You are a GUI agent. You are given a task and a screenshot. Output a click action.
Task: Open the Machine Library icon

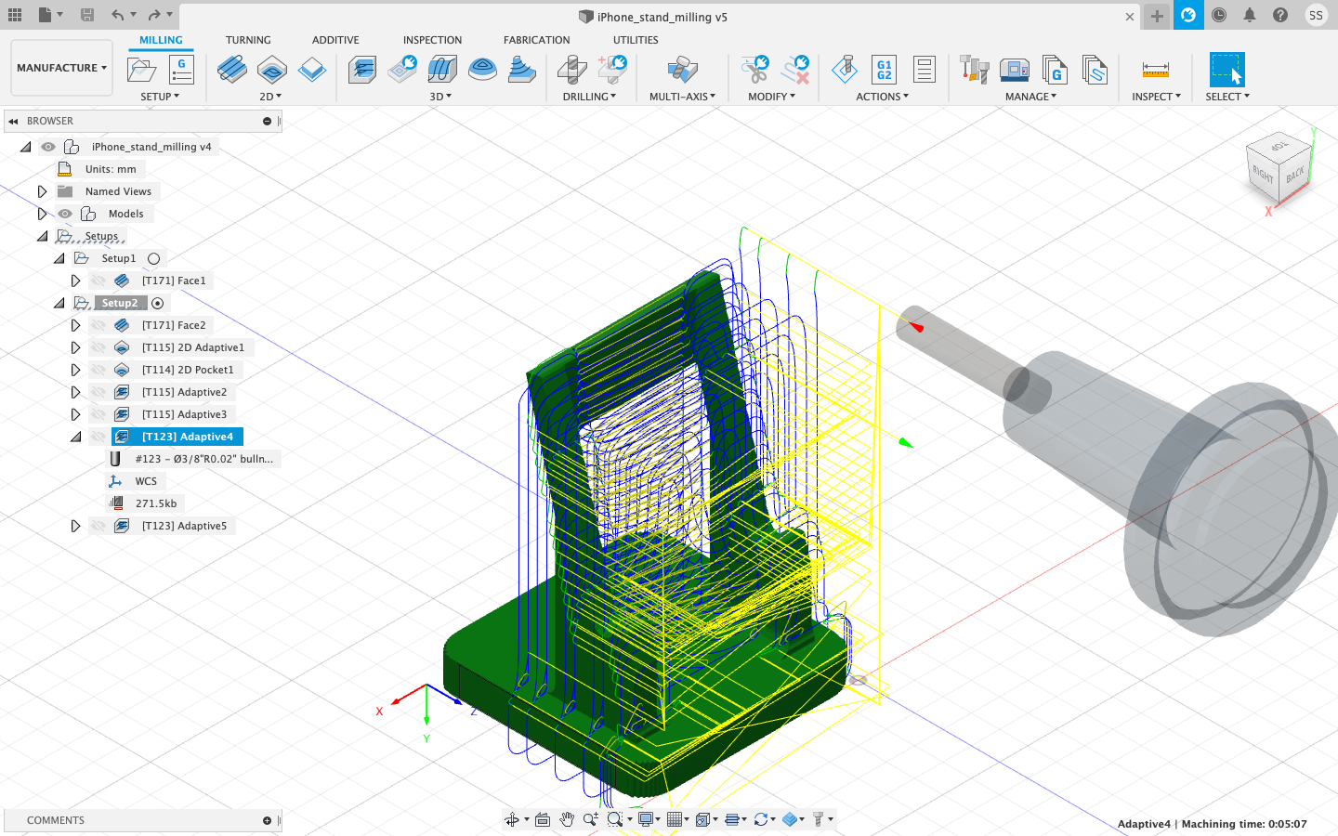[x=1015, y=70]
